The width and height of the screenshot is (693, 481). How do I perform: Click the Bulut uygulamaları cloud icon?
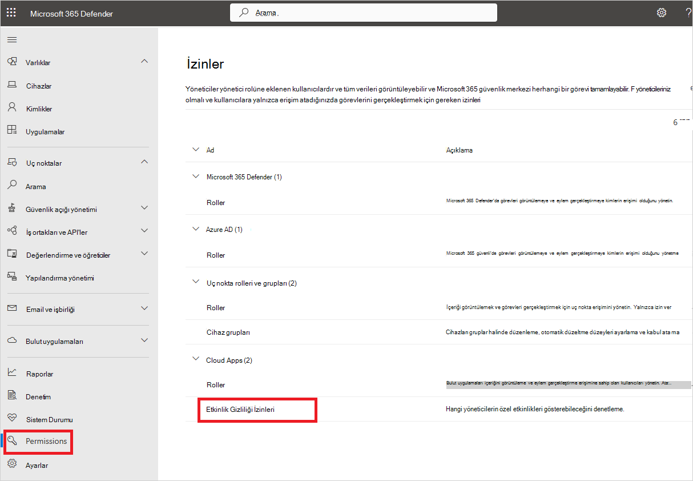click(12, 340)
